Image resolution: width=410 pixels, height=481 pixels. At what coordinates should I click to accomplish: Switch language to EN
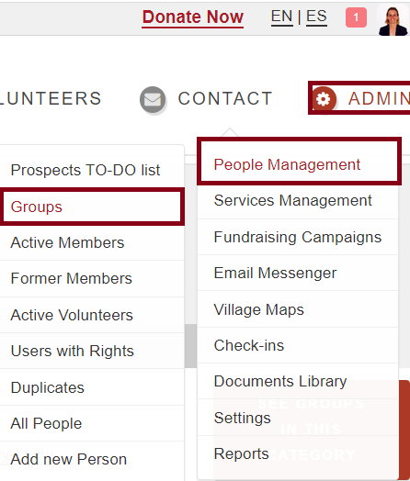click(x=281, y=17)
